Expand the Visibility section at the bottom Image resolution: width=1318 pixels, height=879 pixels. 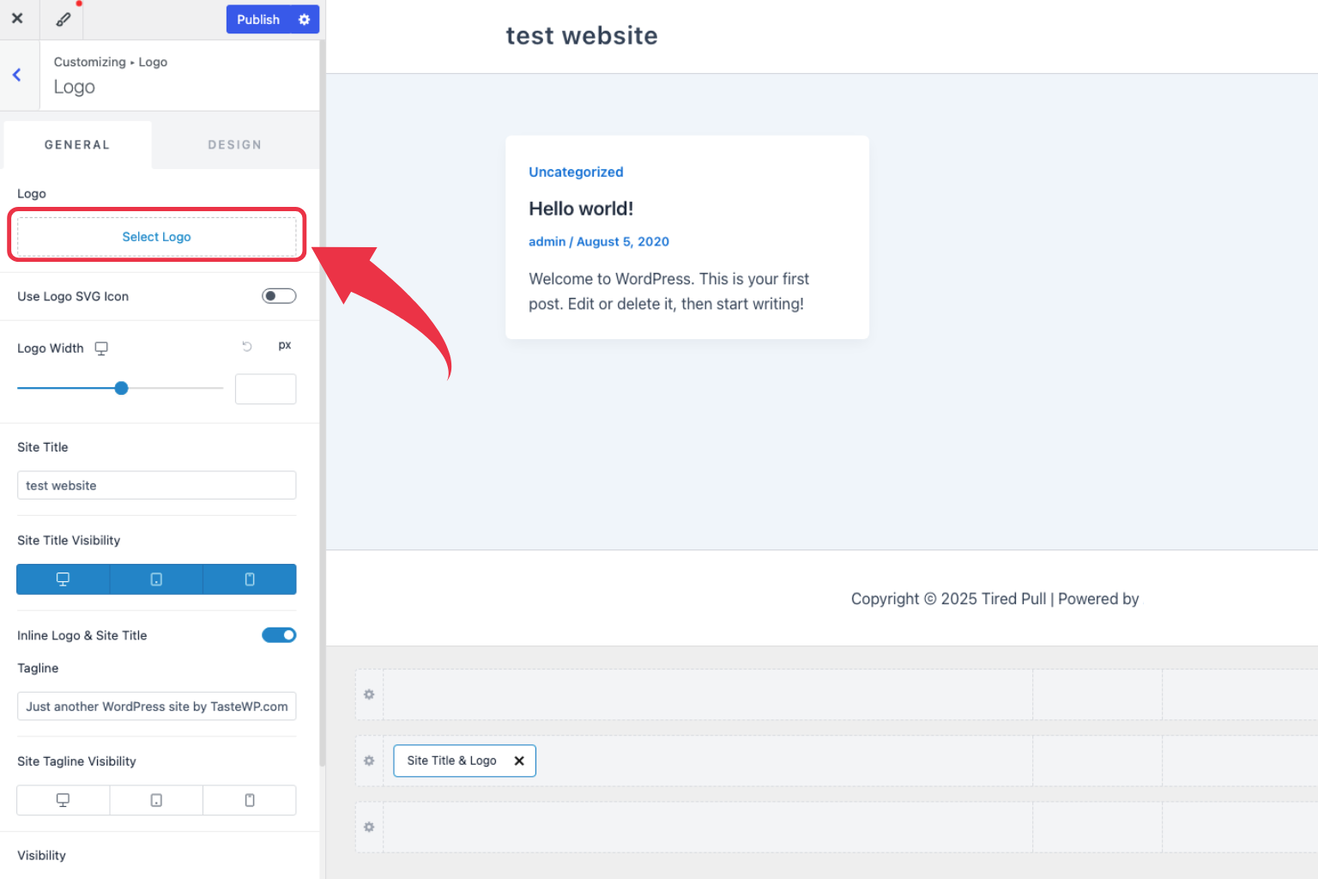pos(41,855)
